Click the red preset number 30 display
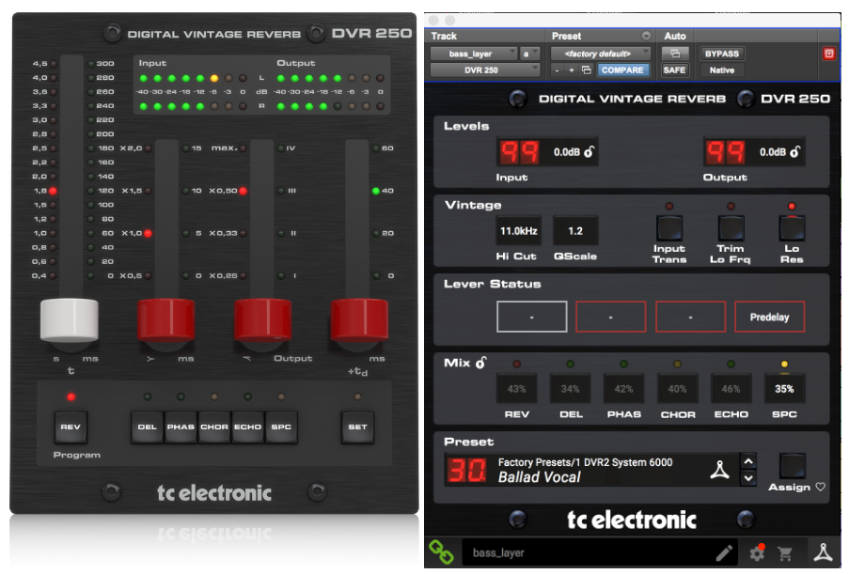The height and width of the screenshot is (574, 849). point(466,470)
